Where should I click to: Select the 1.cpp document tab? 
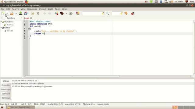27,18
